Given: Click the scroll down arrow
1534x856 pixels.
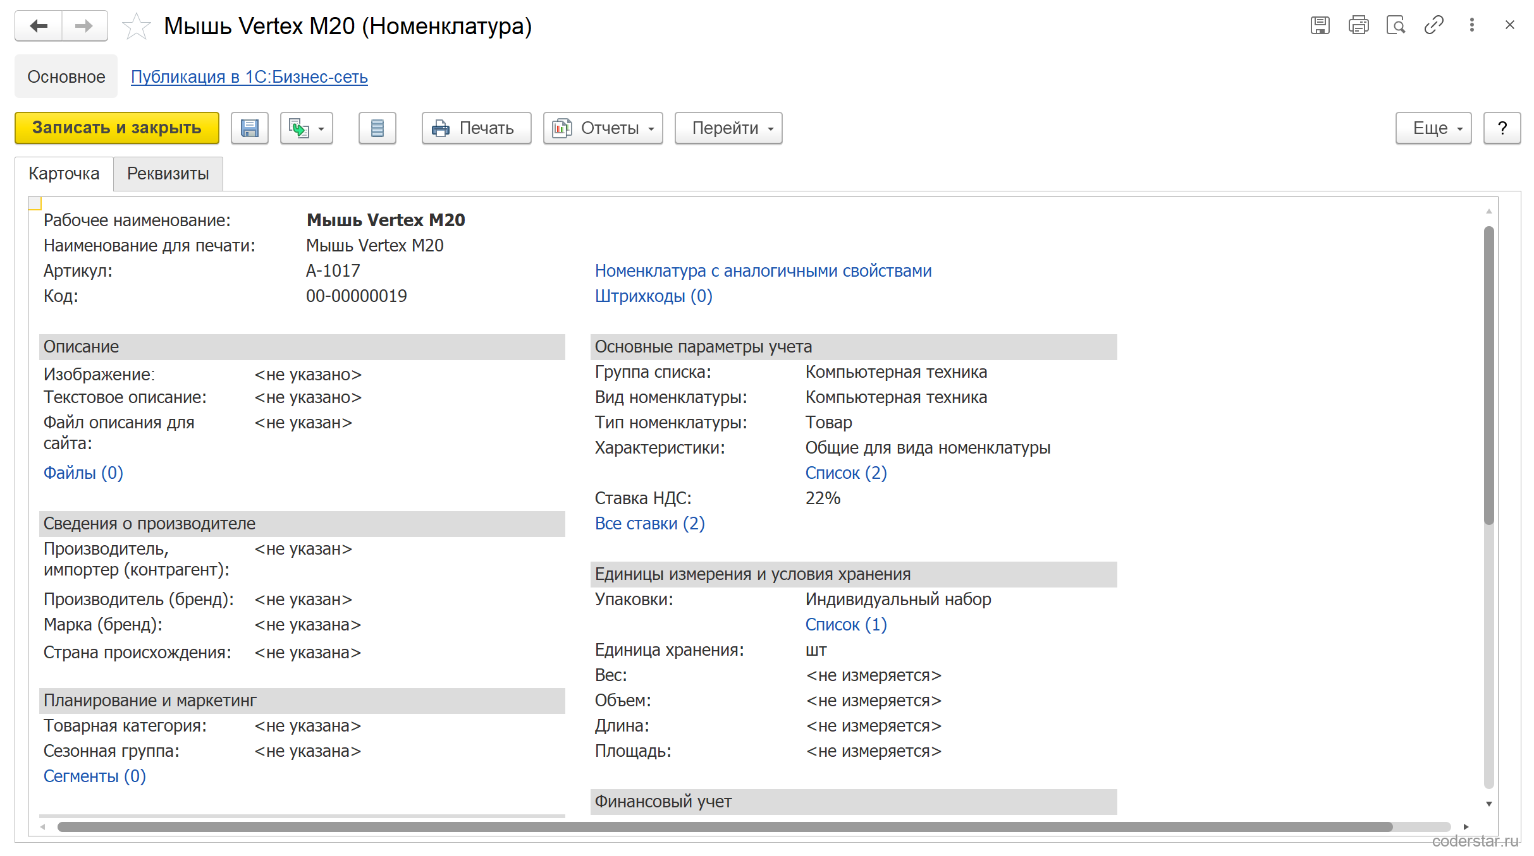Looking at the screenshot, I should 1489,804.
